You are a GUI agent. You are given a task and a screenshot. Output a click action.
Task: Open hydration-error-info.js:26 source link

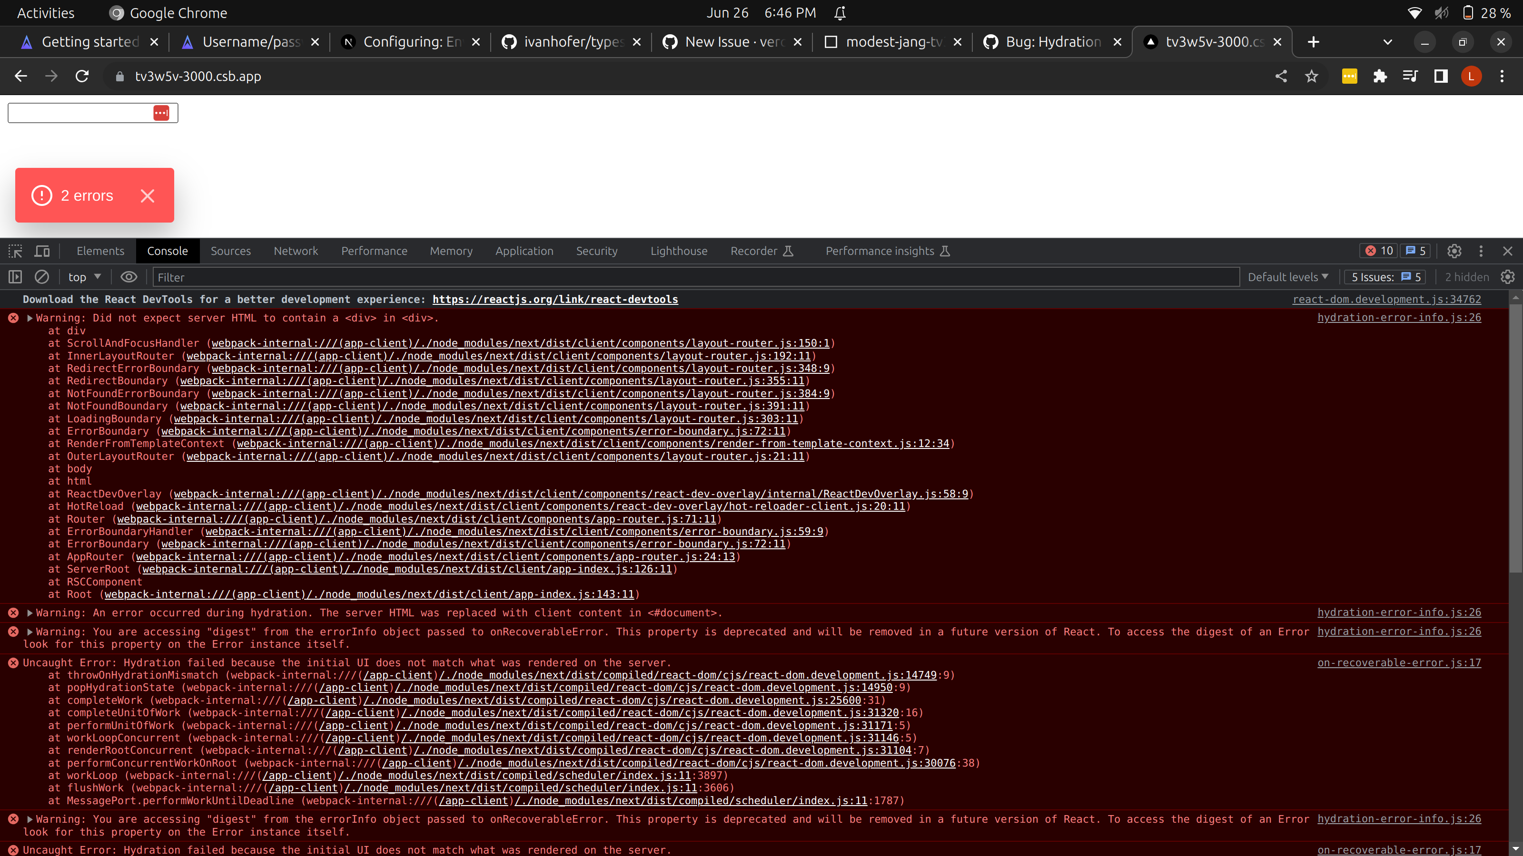click(1399, 317)
